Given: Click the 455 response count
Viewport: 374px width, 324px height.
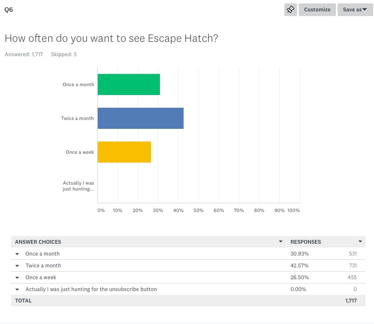Looking at the screenshot, I should click(352, 278).
